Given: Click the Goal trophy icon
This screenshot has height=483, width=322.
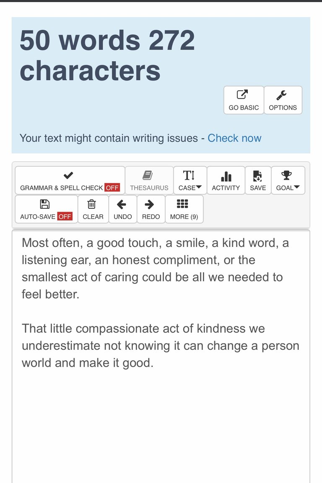Looking at the screenshot, I should pyautogui.click(x=286, y=175).
